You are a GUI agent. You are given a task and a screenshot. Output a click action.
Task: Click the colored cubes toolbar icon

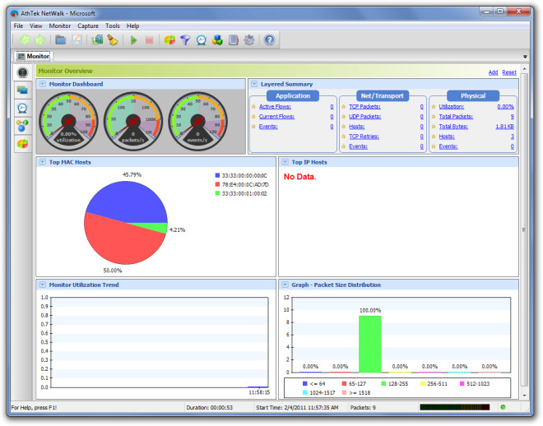[x=217, y=40]
